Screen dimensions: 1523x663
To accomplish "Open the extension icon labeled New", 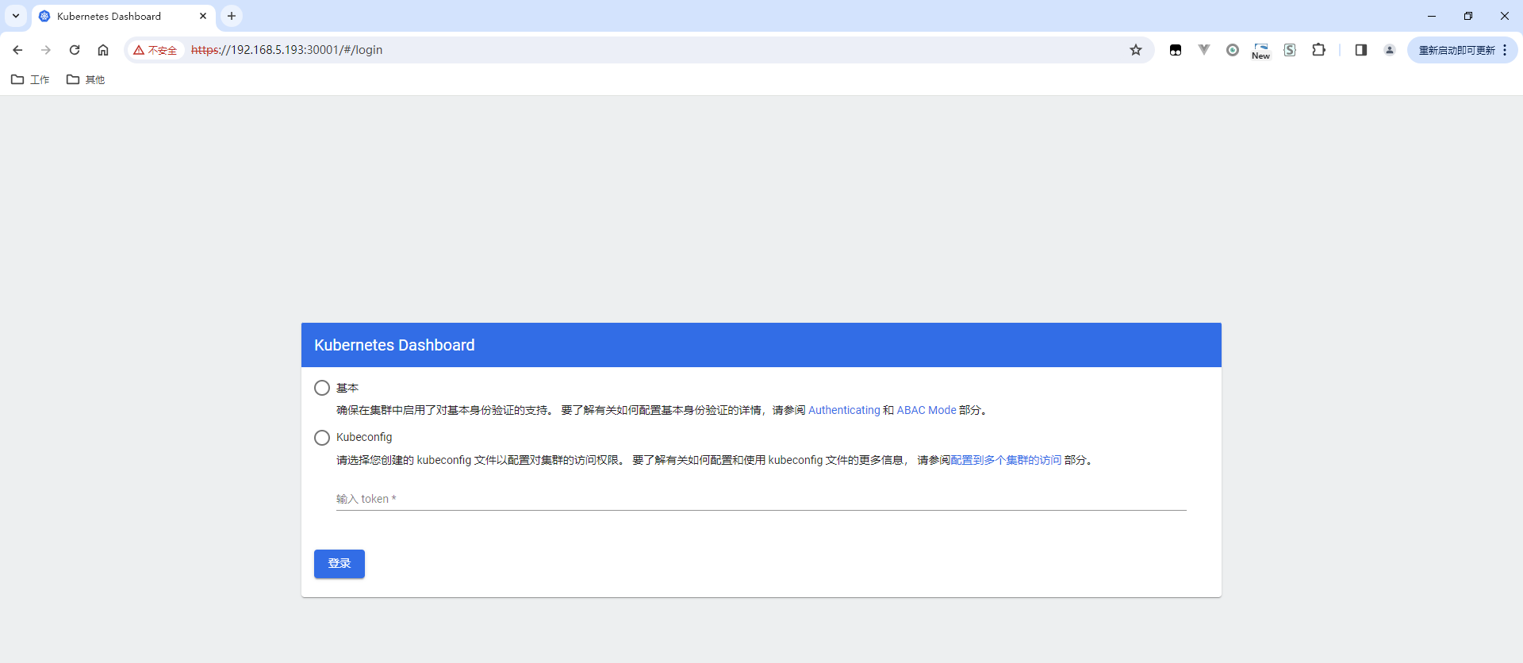I will [x=1261, y=51].
